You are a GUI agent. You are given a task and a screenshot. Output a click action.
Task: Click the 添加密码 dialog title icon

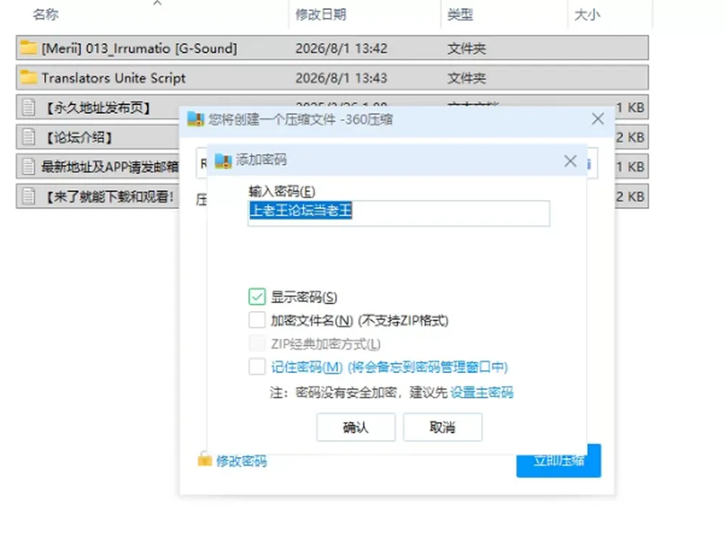pos(224,160)
